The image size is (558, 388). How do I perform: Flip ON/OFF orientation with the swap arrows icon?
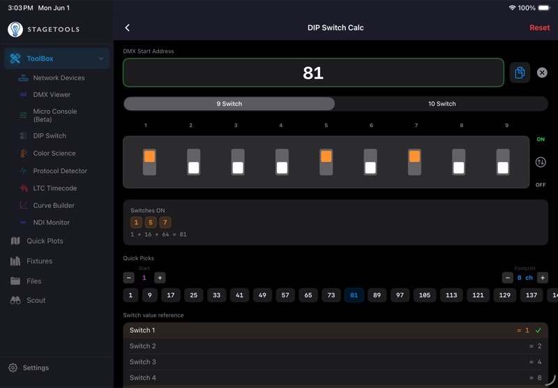[x=541, y=163]
